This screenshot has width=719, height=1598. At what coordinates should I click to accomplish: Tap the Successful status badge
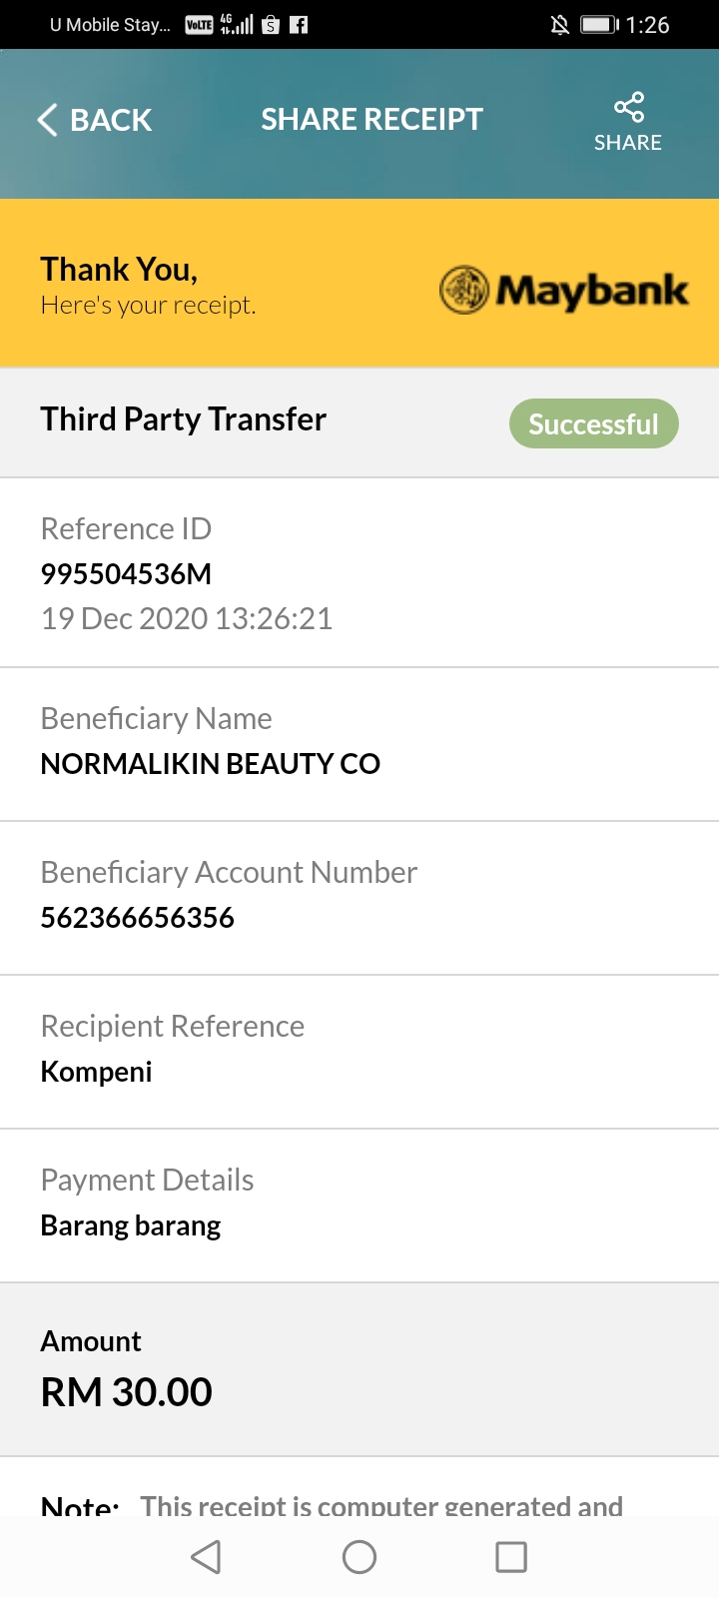pyautogui.click(x=594, y=424)
